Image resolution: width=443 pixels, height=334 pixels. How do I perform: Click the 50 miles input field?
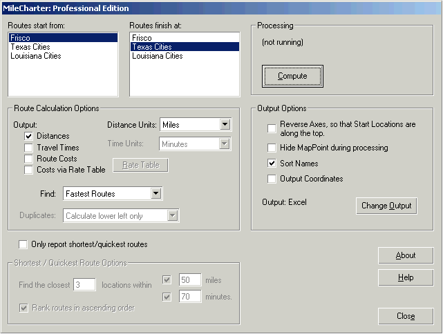[190, 280]
